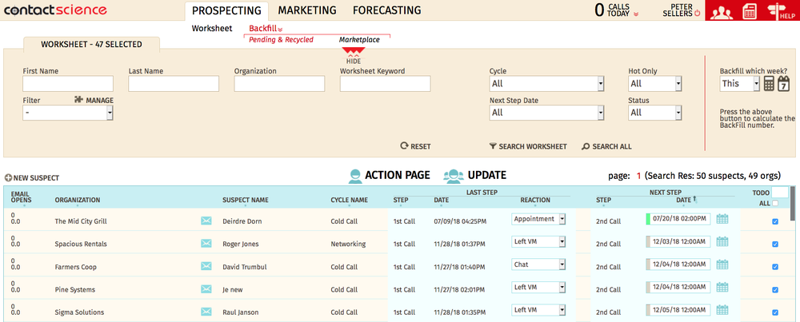The image size is (800, 322).
Task: Open the Worksheet submenu item
Action: tap(212, 29)
